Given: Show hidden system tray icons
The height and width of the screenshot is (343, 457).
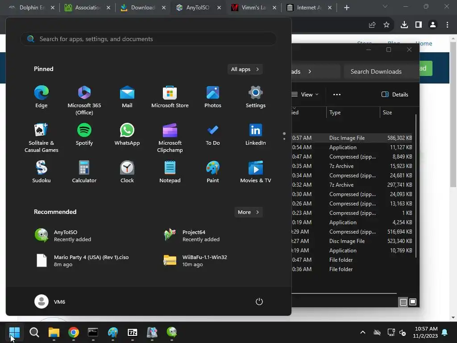Looking at the screenshot, I should click(x=363, y=332).
